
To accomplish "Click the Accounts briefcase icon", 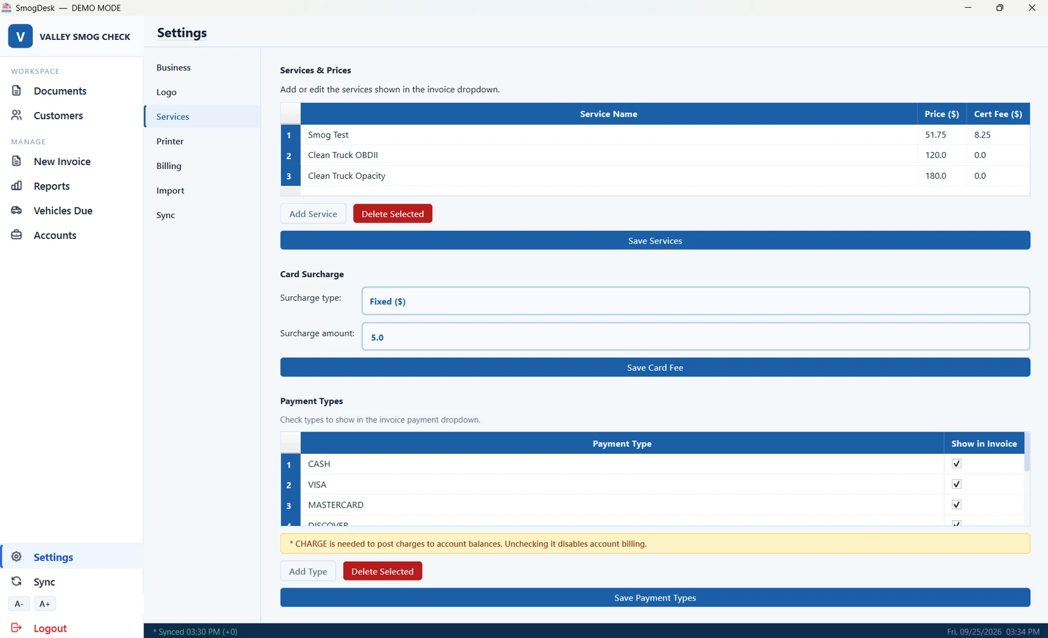I will coord(17,235).
